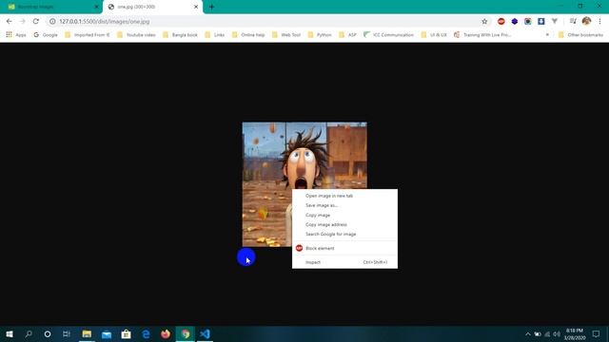Open the ASP bookmark folder
Image resolution: width=609 pixels, height=342 pixels.
(347, 34)
